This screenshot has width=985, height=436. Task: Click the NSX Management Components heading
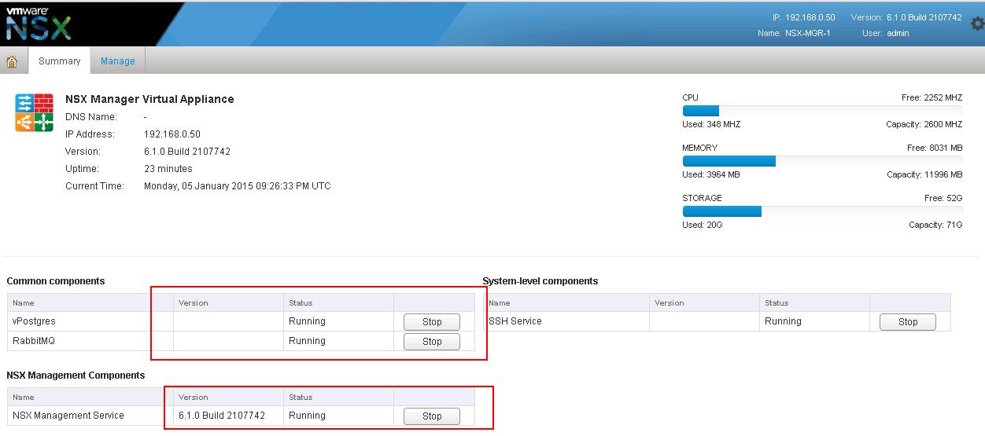click(76, 376)
